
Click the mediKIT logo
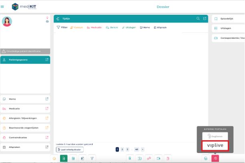24,7
